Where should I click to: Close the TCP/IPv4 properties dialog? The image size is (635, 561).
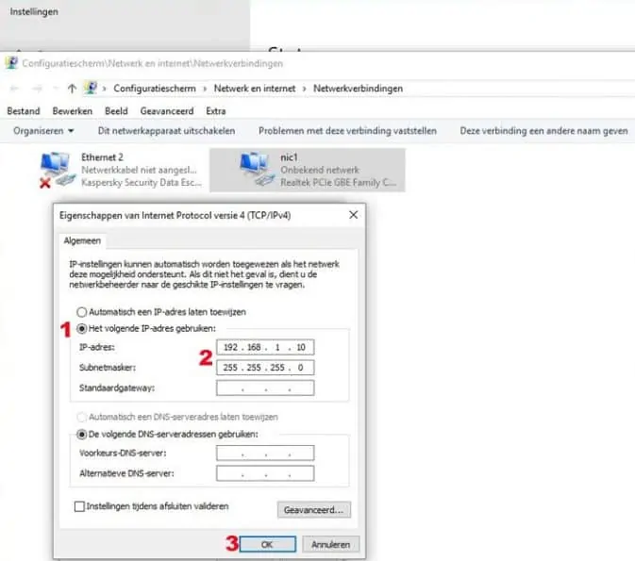[353, 215]
